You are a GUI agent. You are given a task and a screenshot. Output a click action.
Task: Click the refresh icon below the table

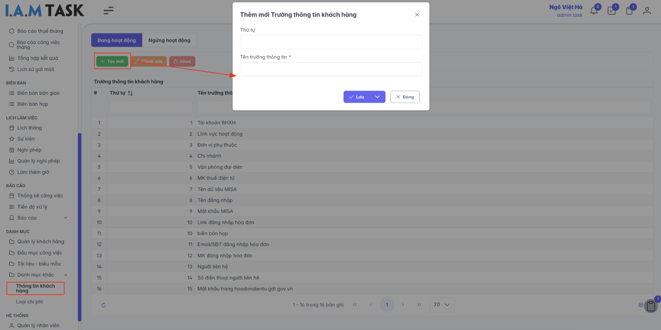coord(103,305)
